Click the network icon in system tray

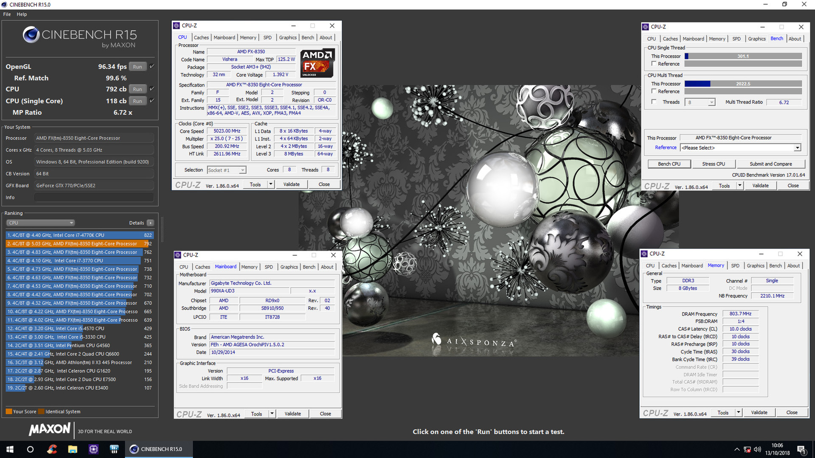point(747,450)
